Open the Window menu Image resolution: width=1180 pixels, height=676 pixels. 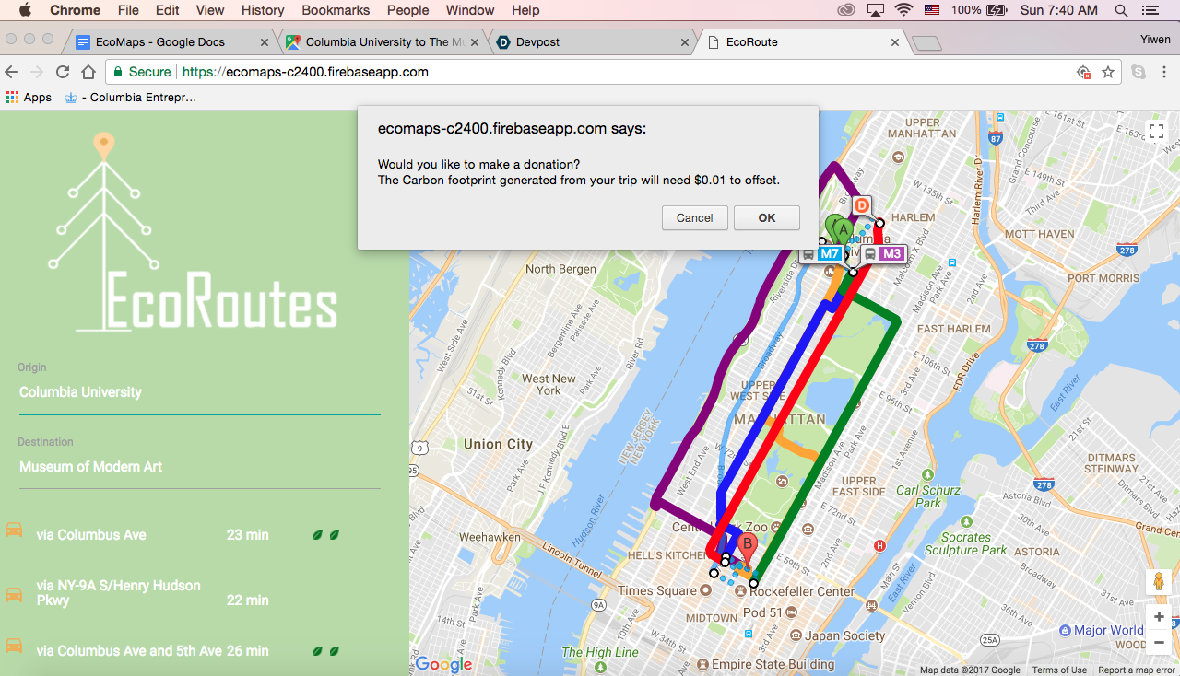tap(470, 10)
